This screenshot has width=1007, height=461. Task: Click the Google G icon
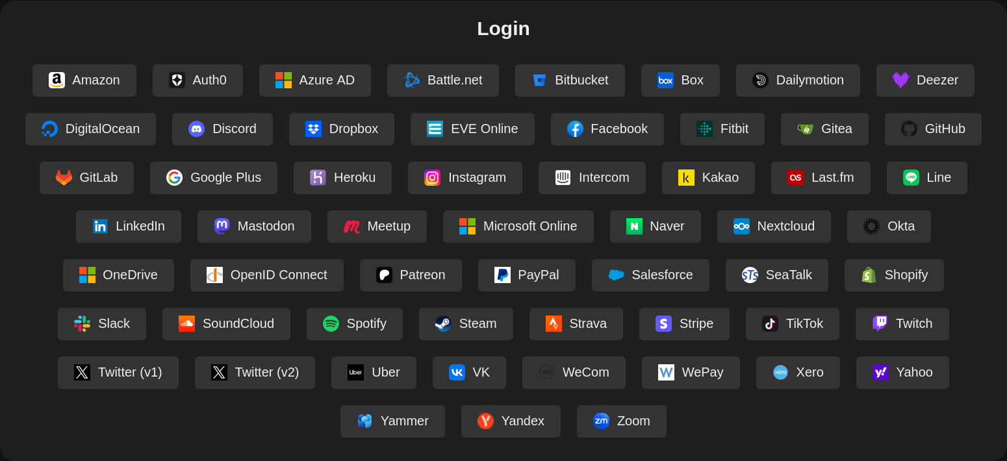tap(174, 178)
